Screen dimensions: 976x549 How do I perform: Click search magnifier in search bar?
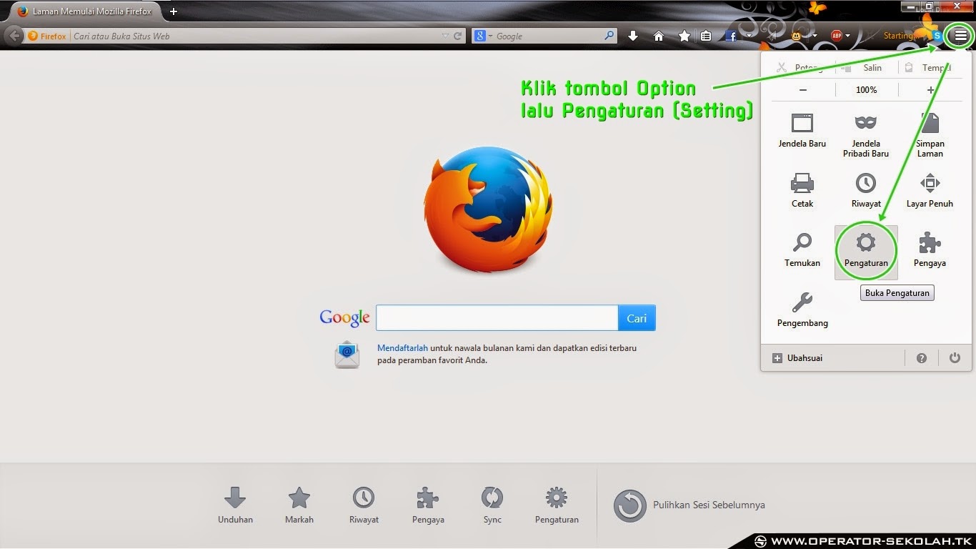pos(609,36)
